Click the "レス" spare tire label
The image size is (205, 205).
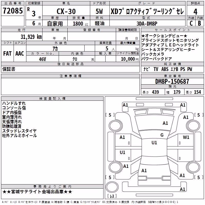coord(112,196)
